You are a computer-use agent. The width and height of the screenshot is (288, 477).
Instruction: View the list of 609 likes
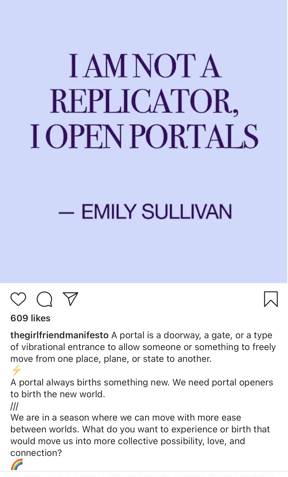(x=30, y=318)
